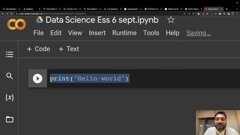
Task: Click the Google Drive icon beside the title
Action: coord(40,20)
